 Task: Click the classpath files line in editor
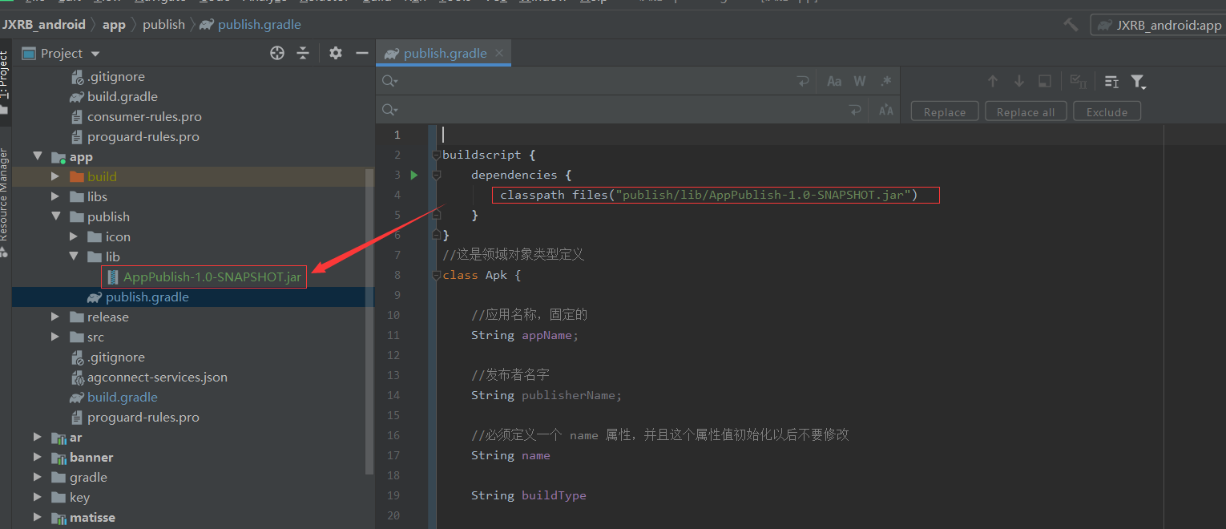pos(708,195)
